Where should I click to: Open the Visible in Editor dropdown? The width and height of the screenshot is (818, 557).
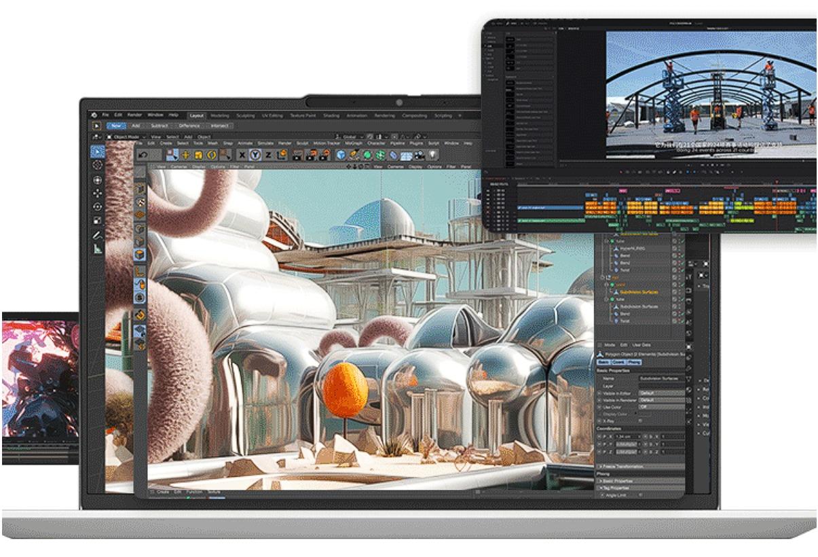point(661,393)
